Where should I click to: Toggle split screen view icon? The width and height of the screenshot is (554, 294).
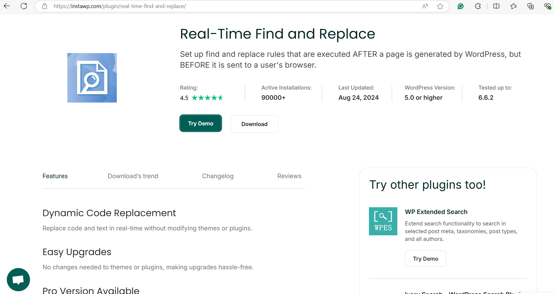[497, 6]
